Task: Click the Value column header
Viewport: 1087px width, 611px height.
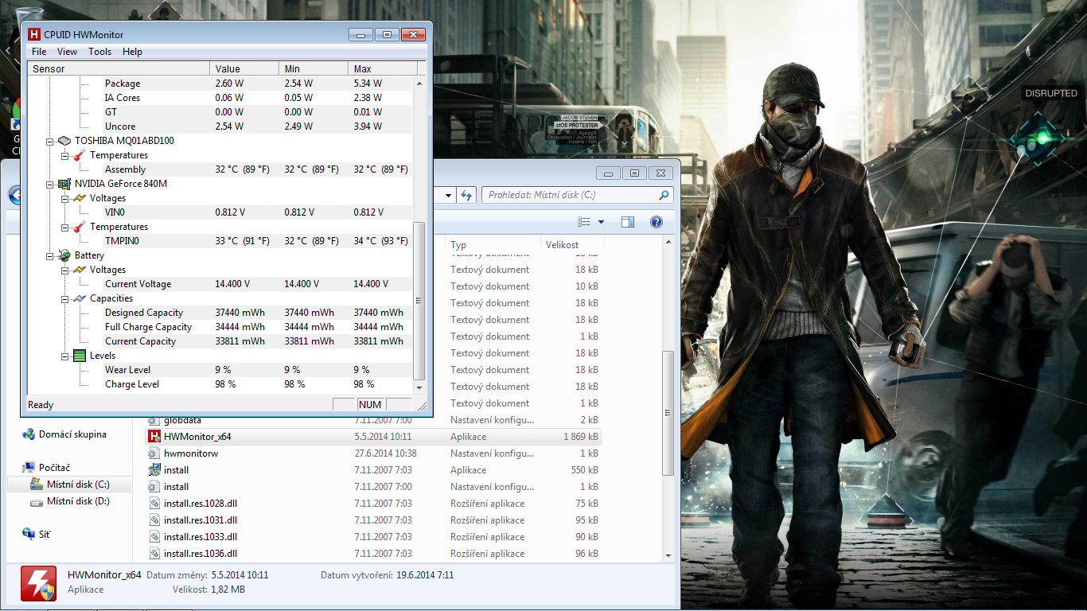Action: 244,68
